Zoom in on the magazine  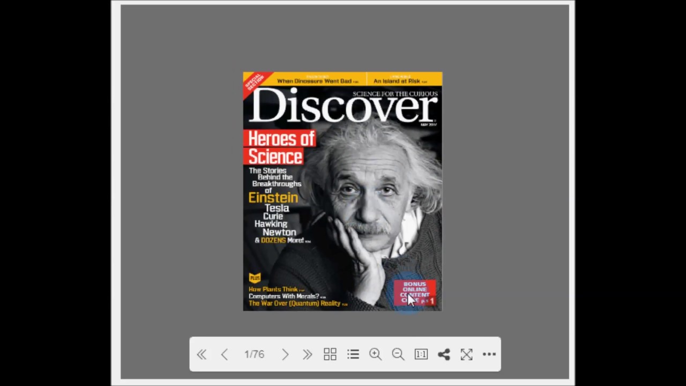tap(375, 354)
